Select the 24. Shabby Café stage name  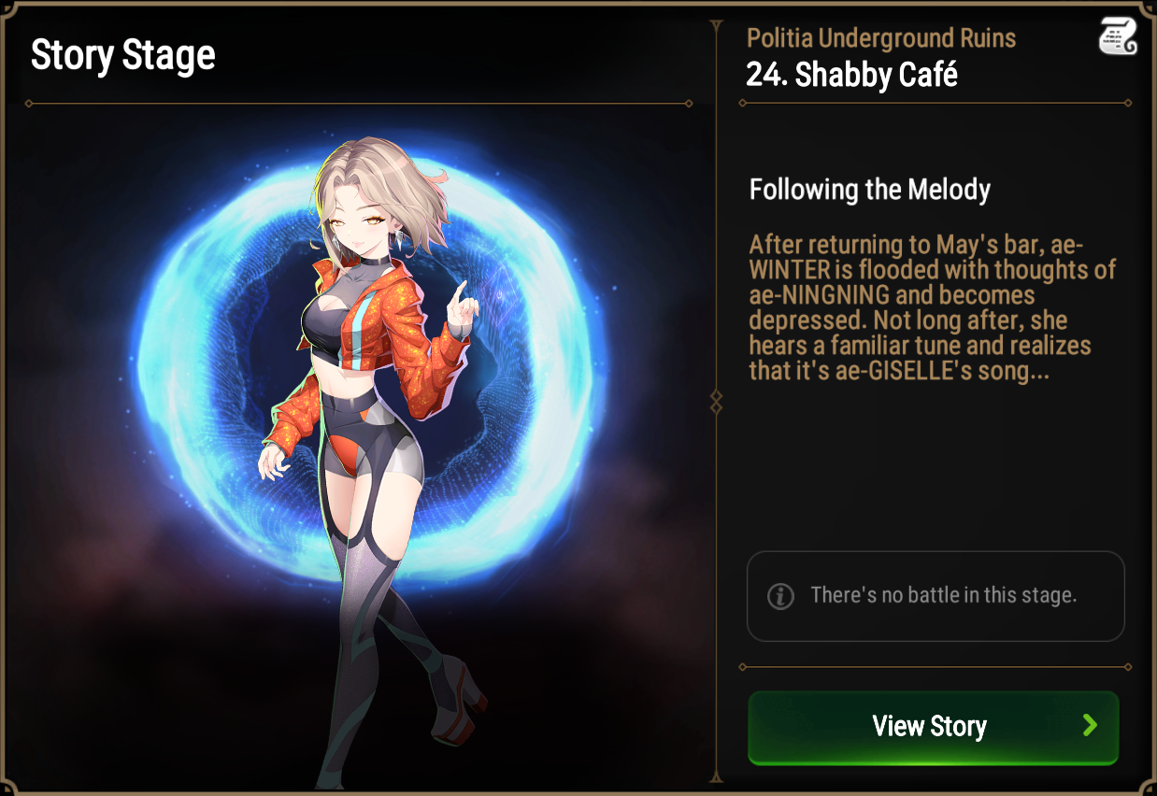coord(852,75)
